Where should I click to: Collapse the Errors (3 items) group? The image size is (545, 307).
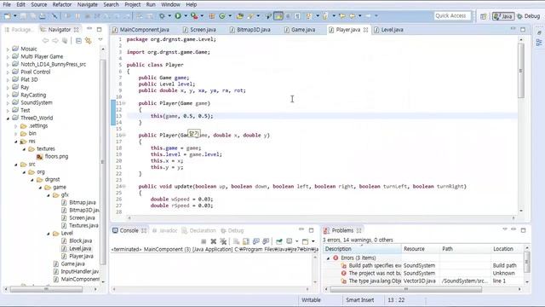[x=328, y=258]
